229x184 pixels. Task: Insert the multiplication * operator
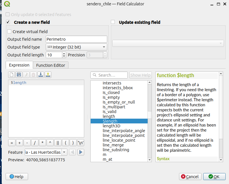[x=42, y=142]
